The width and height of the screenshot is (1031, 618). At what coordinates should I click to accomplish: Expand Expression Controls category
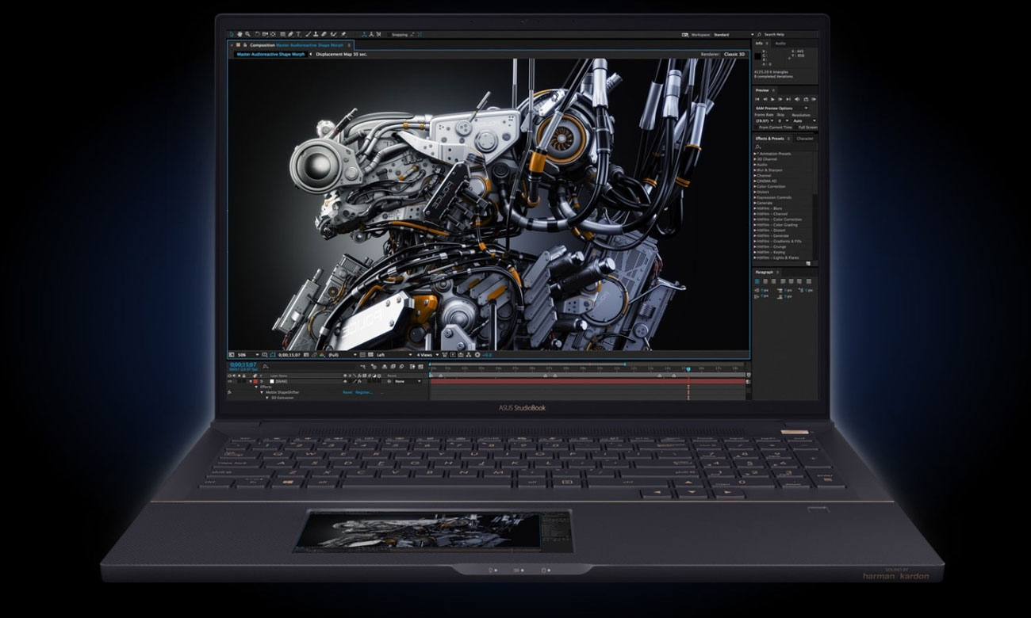coord(755,197)
